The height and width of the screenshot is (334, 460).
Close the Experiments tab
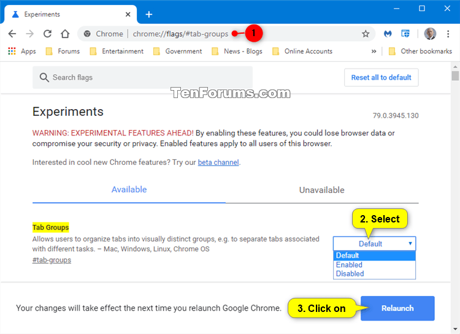tap(128, 14)
